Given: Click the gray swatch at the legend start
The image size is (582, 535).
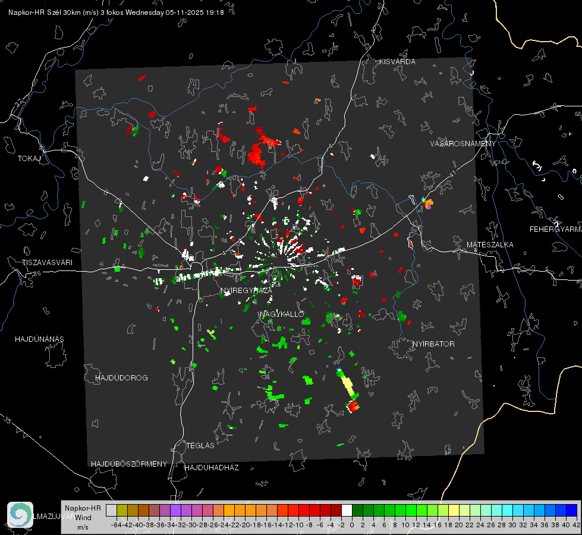Looking at the screenshot, I should [x=111, y=510].
